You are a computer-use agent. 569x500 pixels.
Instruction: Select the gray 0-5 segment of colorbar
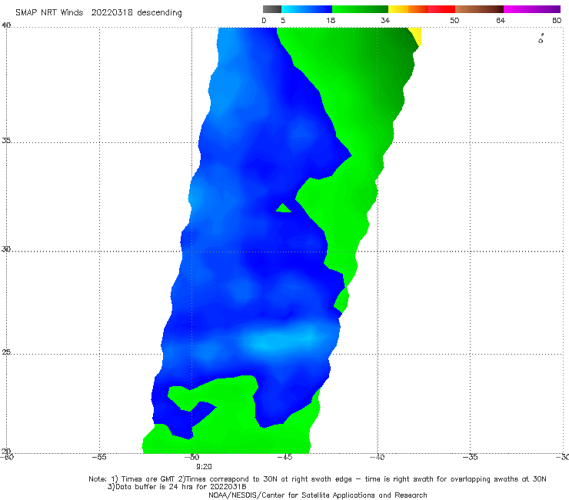[x=272, y=9]
